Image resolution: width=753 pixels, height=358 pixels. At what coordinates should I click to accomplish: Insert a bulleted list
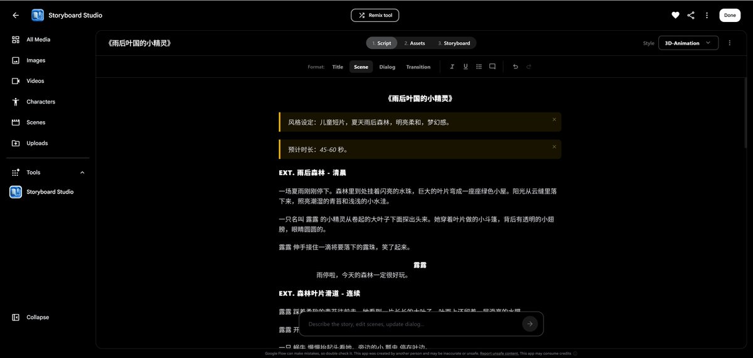479,67
